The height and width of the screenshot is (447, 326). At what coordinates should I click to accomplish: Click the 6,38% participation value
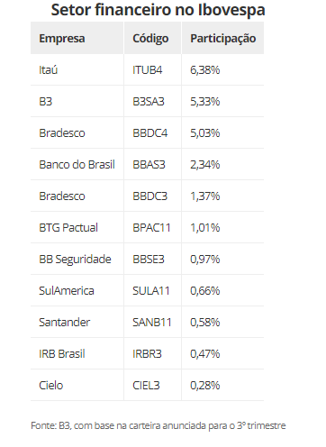205,70
